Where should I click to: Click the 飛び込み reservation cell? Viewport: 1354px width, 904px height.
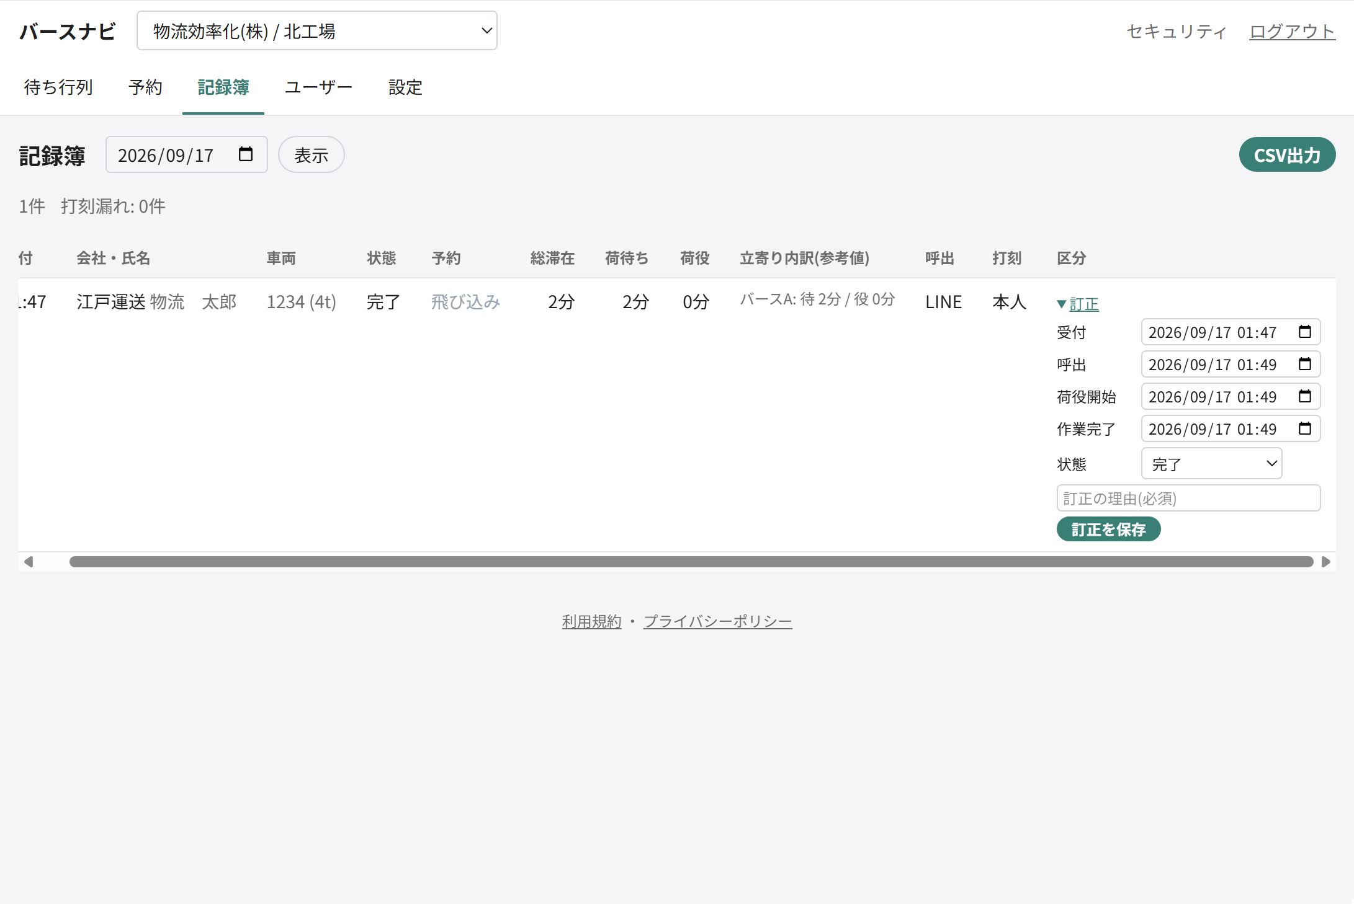pos(465,302)
